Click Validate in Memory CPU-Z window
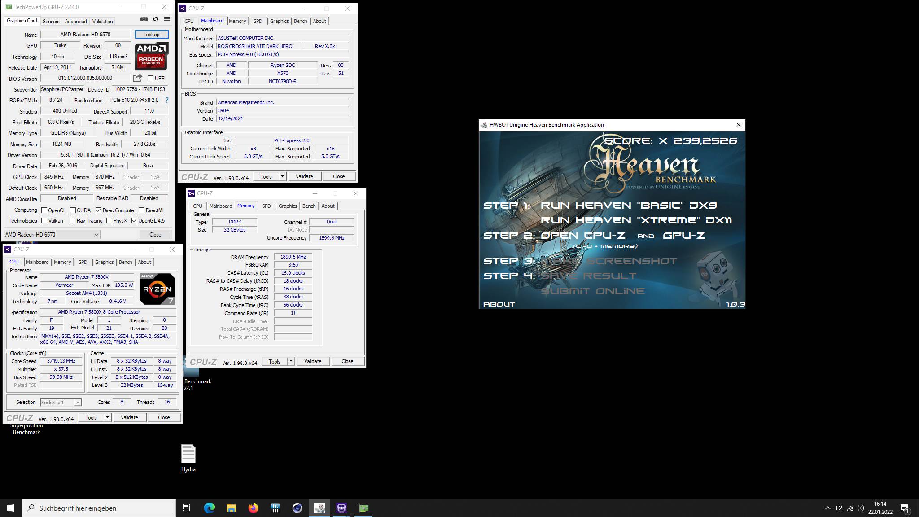The width and height of the screenshot is (919, 517). click(313, 361)
